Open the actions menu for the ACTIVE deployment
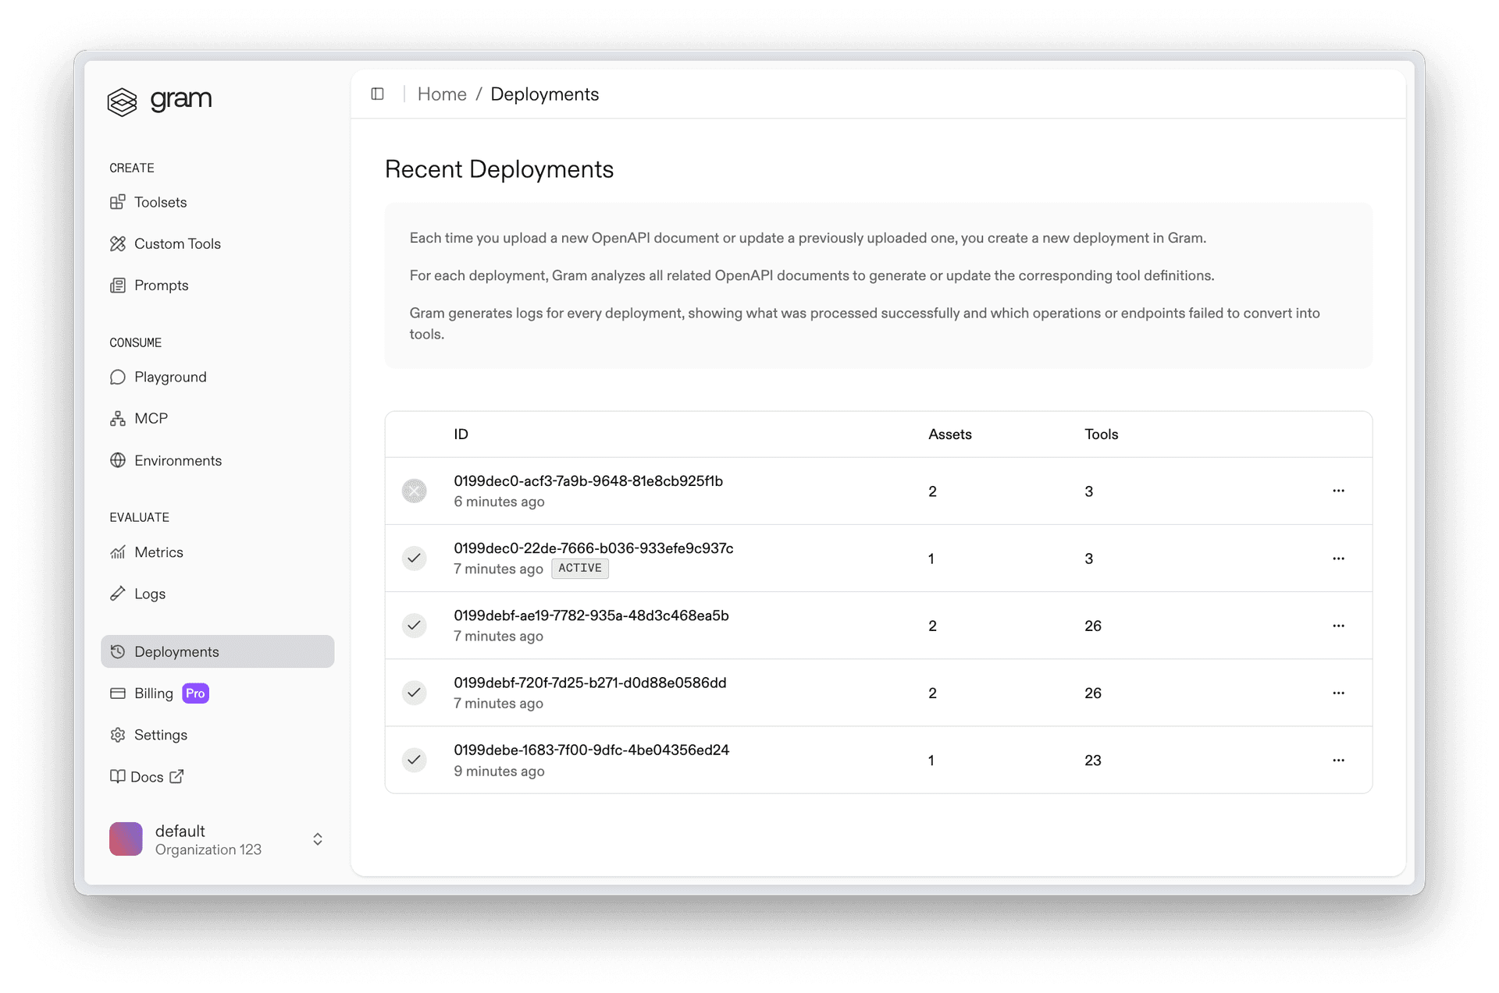 [1339, 559]
